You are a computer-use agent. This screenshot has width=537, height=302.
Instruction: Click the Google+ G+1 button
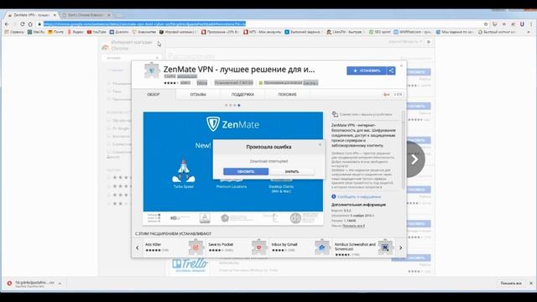pyautogui.click(x=387, y=95)
